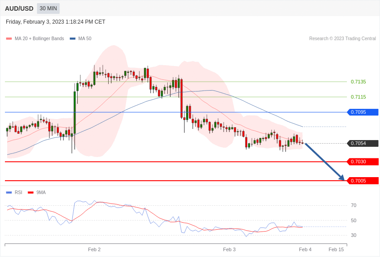This screenshot has width=380, height=257.
Task: Click the RSI 50 axis label
Action: pyautogui.click(x=354, y=220)
